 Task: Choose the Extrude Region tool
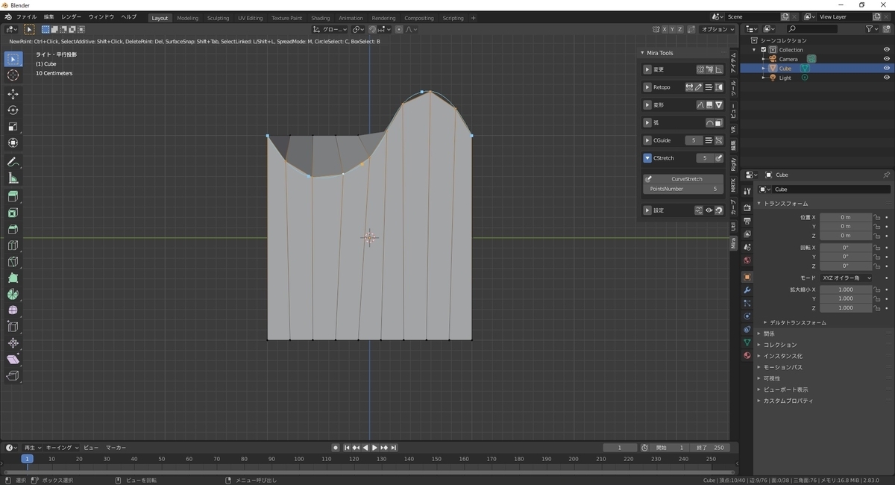[x=13, y=196]
